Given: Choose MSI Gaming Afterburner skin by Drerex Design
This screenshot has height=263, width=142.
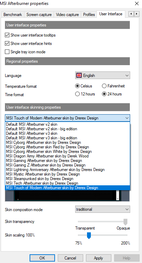Looking at the screenshot, I should coord(68,161).
